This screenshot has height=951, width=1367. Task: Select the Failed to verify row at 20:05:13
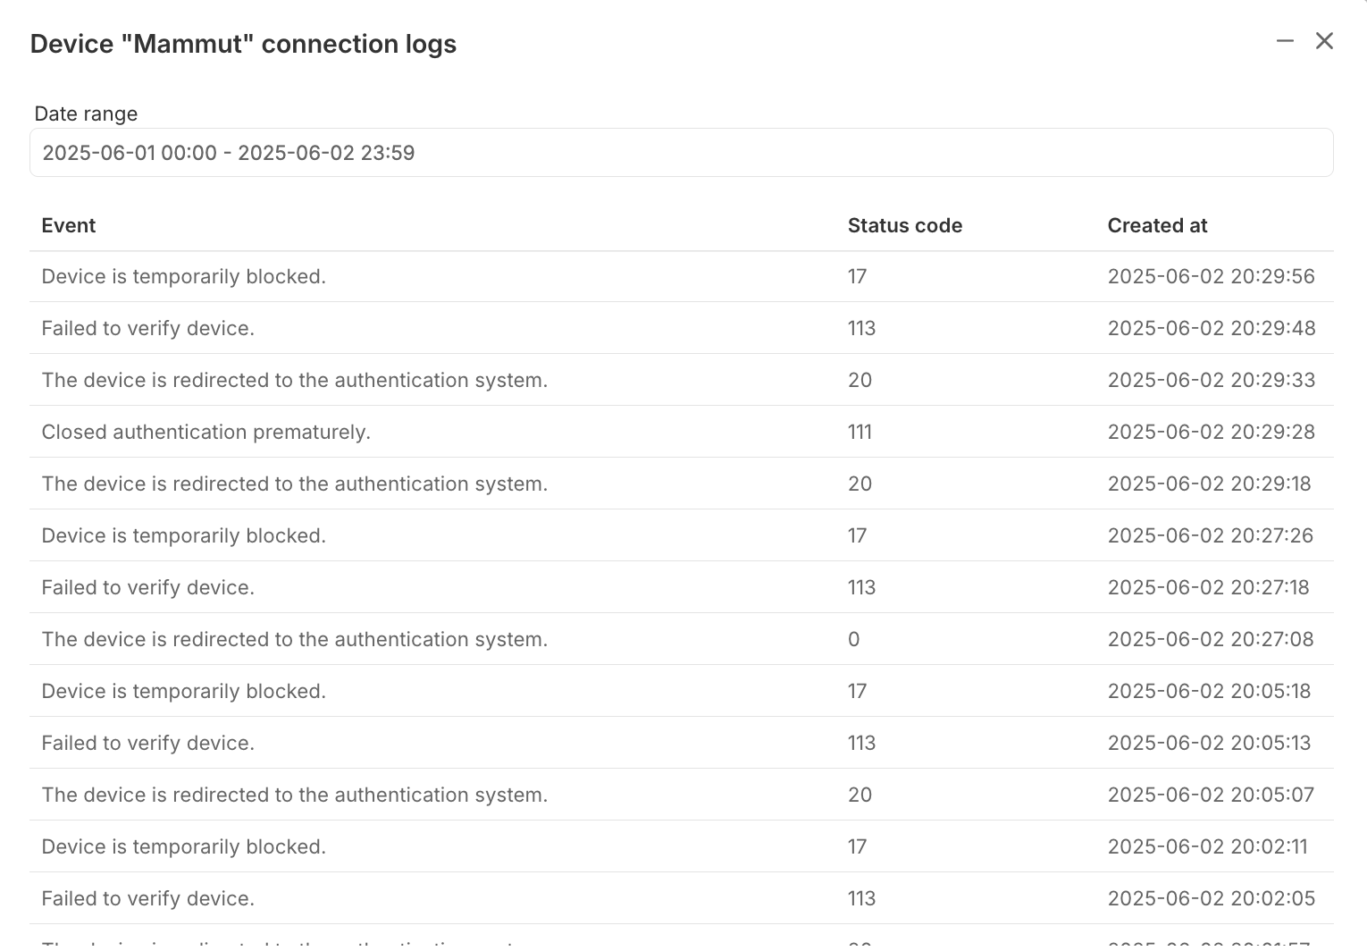coord(682,744)
